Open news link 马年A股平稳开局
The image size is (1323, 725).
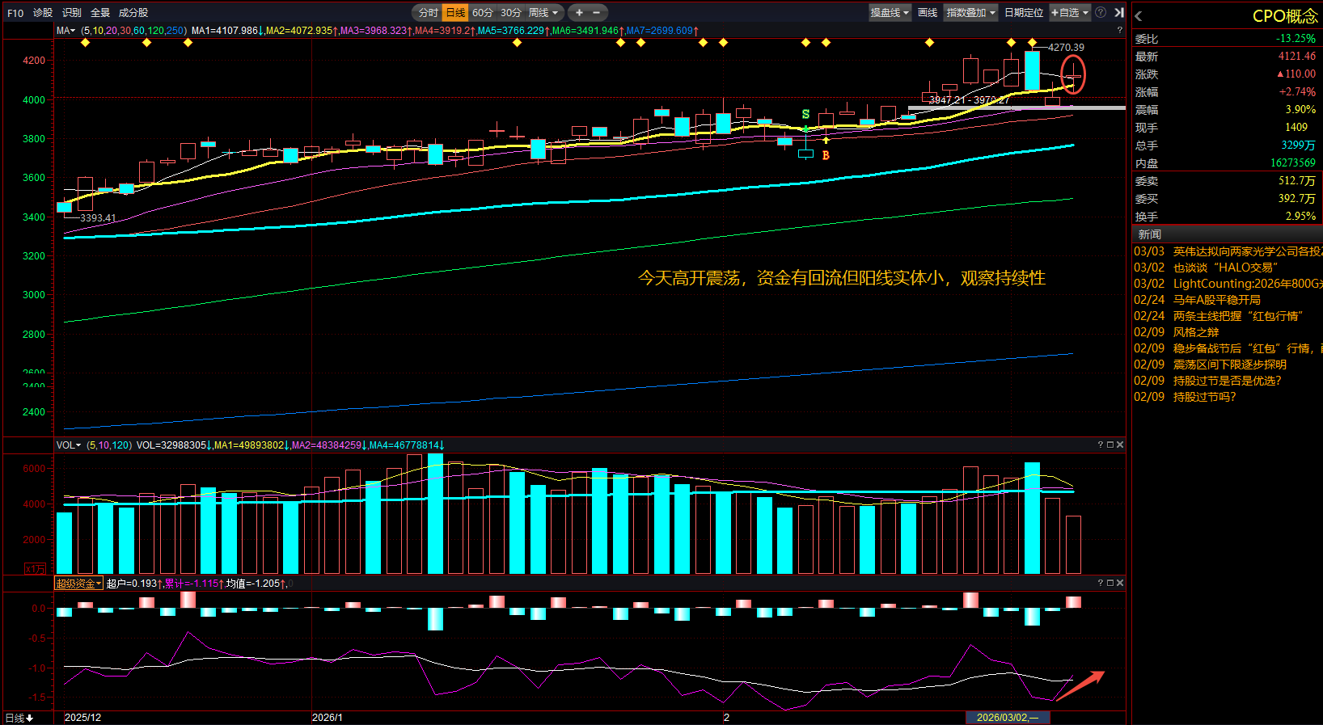point(1216,300)
